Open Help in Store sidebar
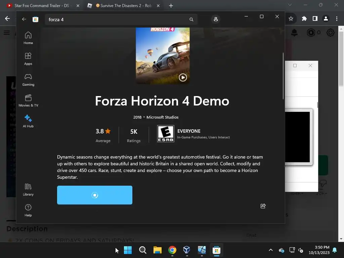Screen dimensions: 344x258 click(28, 210)
